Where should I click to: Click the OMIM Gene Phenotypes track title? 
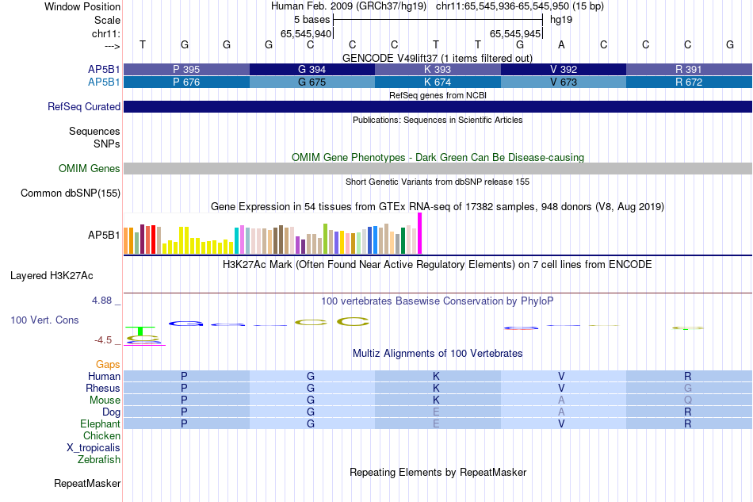coord(438,158)
